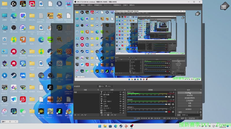Open the 麦克风/Aux audio settings gear
The image size is (231, 129).
(173, 97)
